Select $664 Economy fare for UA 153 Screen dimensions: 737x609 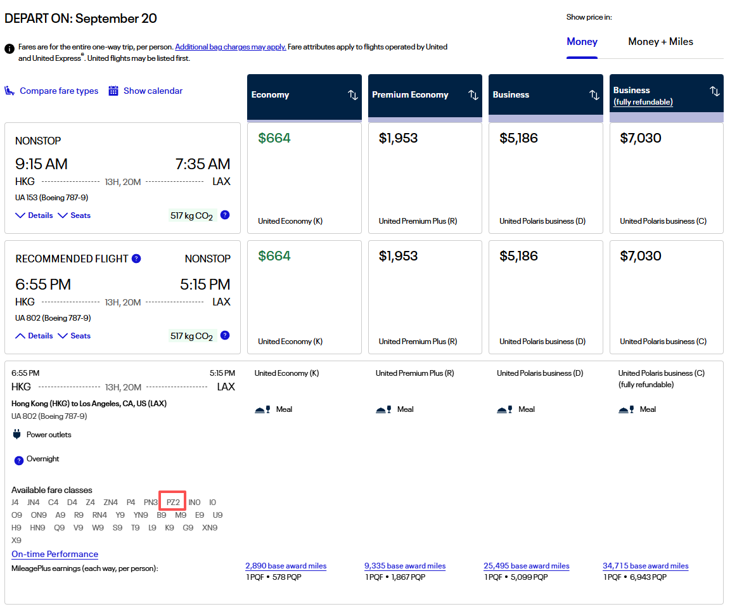click(304, 178)
